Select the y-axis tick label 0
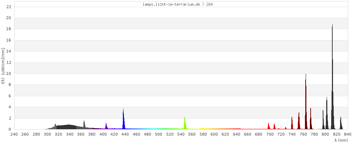 pyautogui.click(x=10, y=129)
